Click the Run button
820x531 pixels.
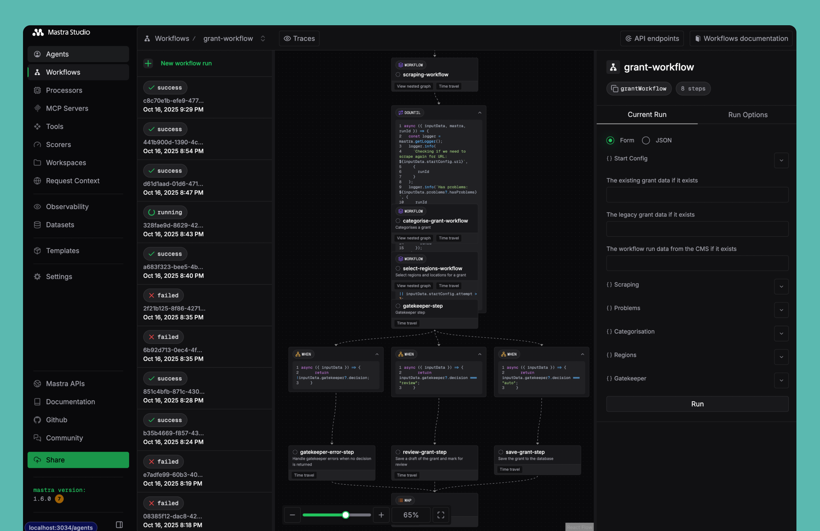click(x=697, y=404)
